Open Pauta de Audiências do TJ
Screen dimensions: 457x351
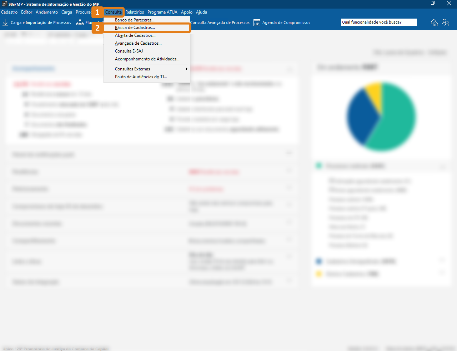[141, 77]
